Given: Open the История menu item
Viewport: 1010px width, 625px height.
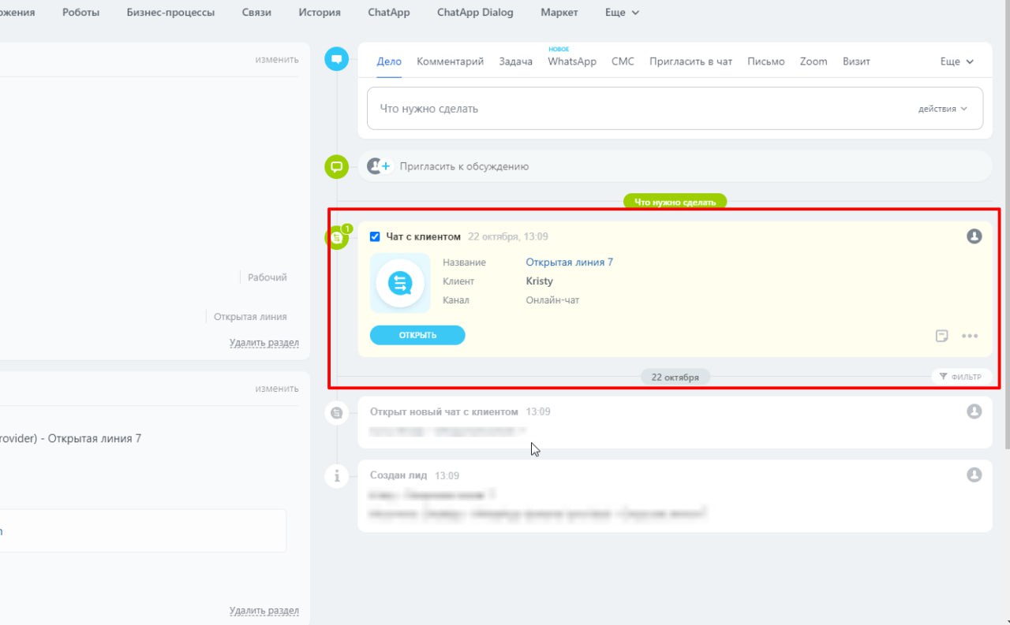Looking at the screenshot, I should click(320, 13).
